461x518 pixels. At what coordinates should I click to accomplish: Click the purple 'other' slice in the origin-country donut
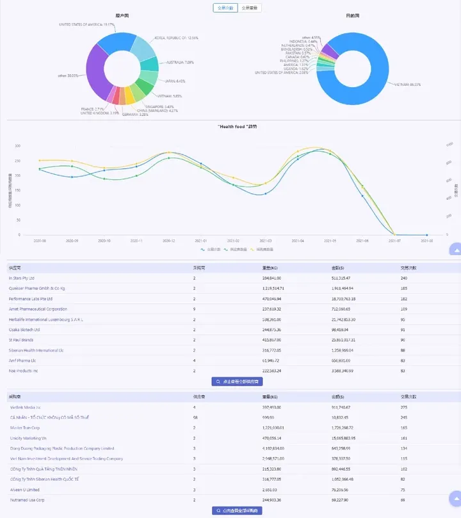(97, 73)
